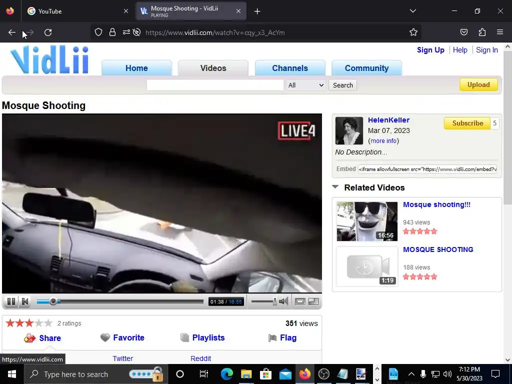Switch to the YouTube browser tab
512x384 pixels.
click(x=76, y=11)
